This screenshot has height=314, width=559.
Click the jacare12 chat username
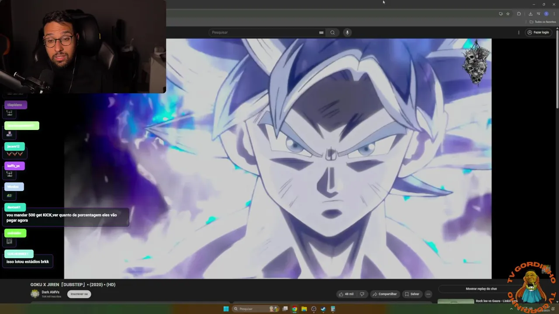[x=14, y=146]
